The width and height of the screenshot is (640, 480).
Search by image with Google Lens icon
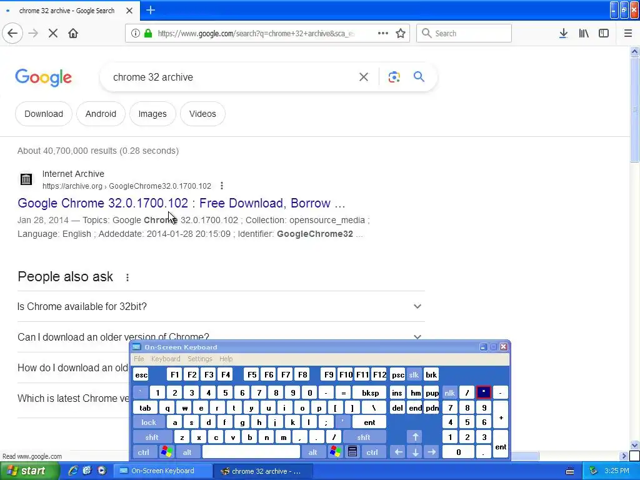[x=394, y=77]
